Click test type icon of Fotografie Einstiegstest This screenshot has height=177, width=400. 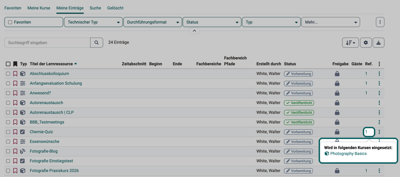pos(23,161)
